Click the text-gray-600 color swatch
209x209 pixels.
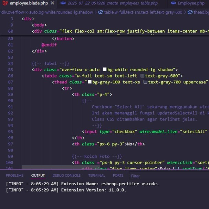point(143,76)
